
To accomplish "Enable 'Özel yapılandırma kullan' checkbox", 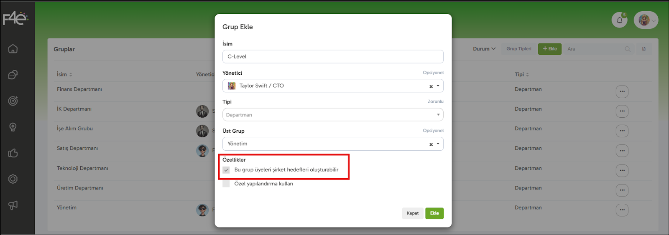I will (226, 184).
